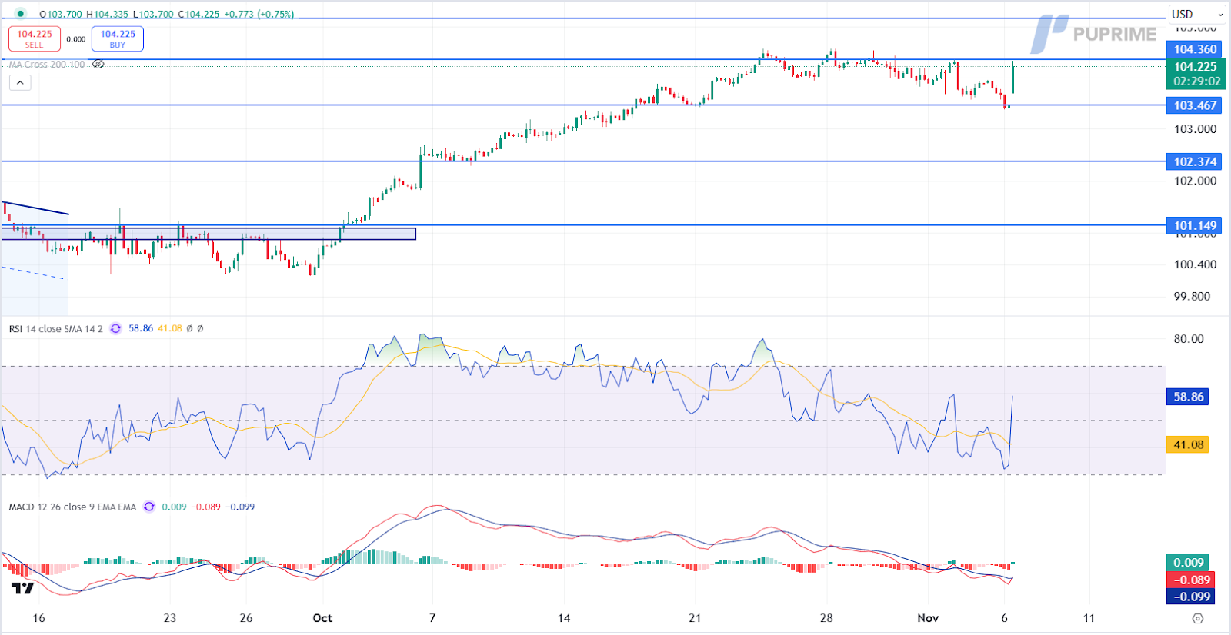Toggle MA Cross indicator visibility eye
1231x635 pixels.
point(98,65)
